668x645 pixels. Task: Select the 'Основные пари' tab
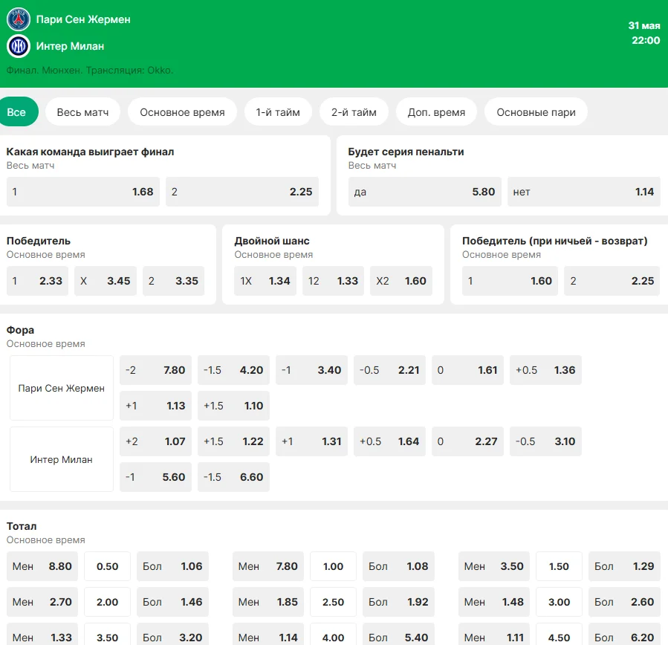(x=536, y=112)
